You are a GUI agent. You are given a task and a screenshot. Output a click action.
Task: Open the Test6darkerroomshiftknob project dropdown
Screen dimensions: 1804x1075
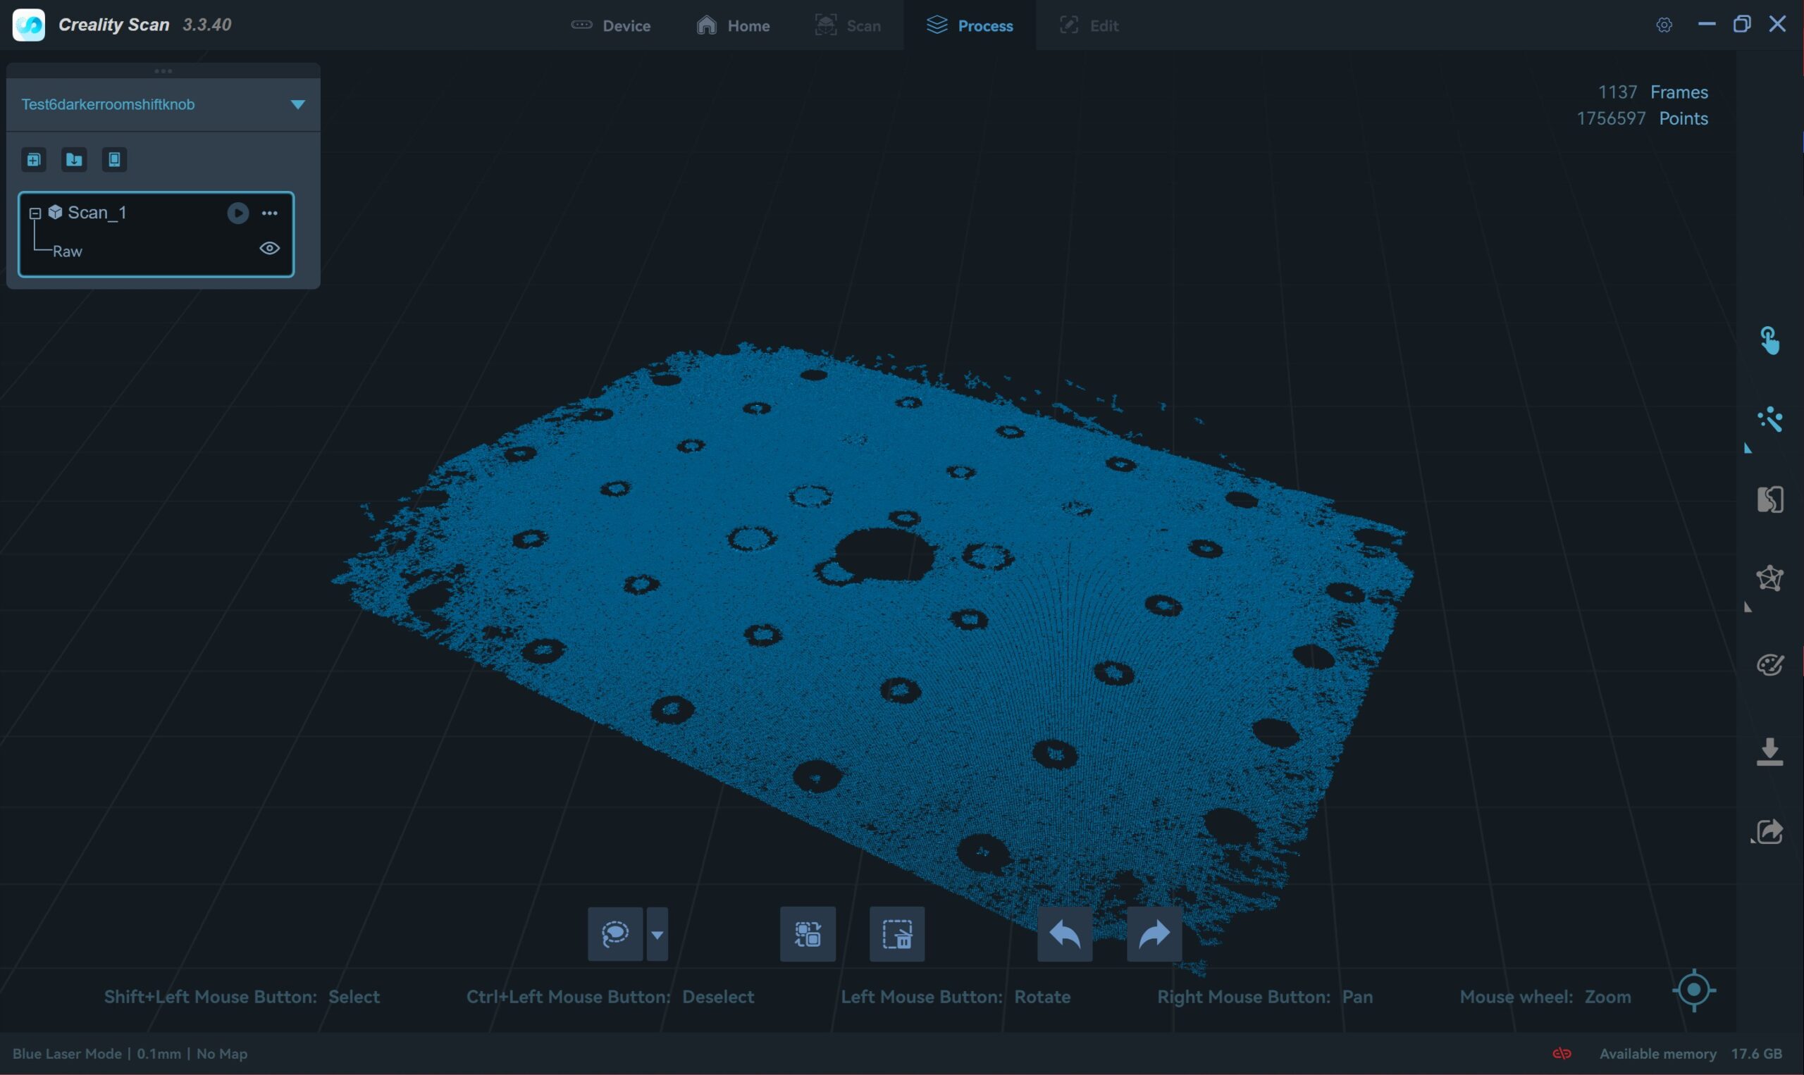[x=297, y=104]
